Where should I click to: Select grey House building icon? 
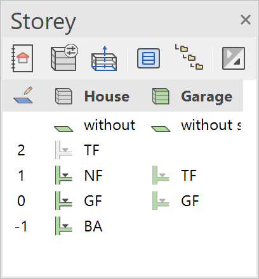(63, 96)
